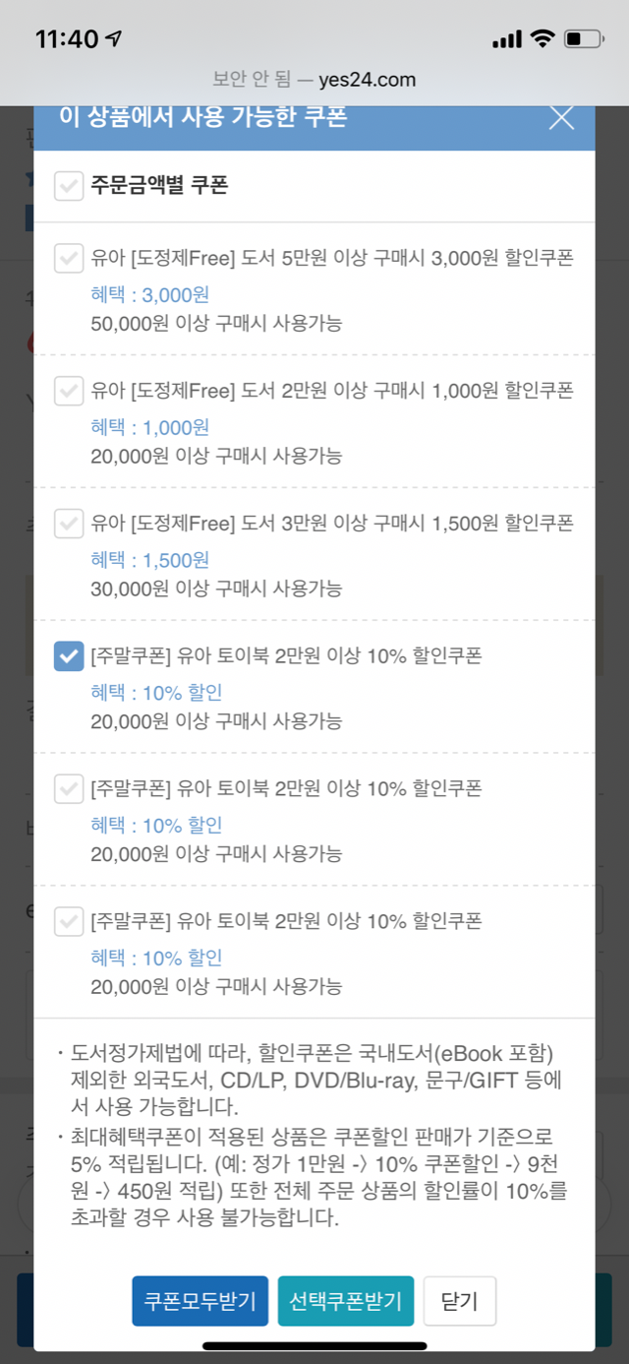The image size is (629, 1364).
Task: Tap the home indicator bar at the bottom
Action: pos(314,1345)
